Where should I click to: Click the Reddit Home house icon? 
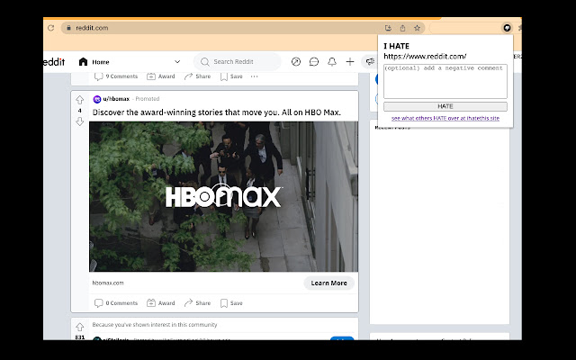[83, 62]
